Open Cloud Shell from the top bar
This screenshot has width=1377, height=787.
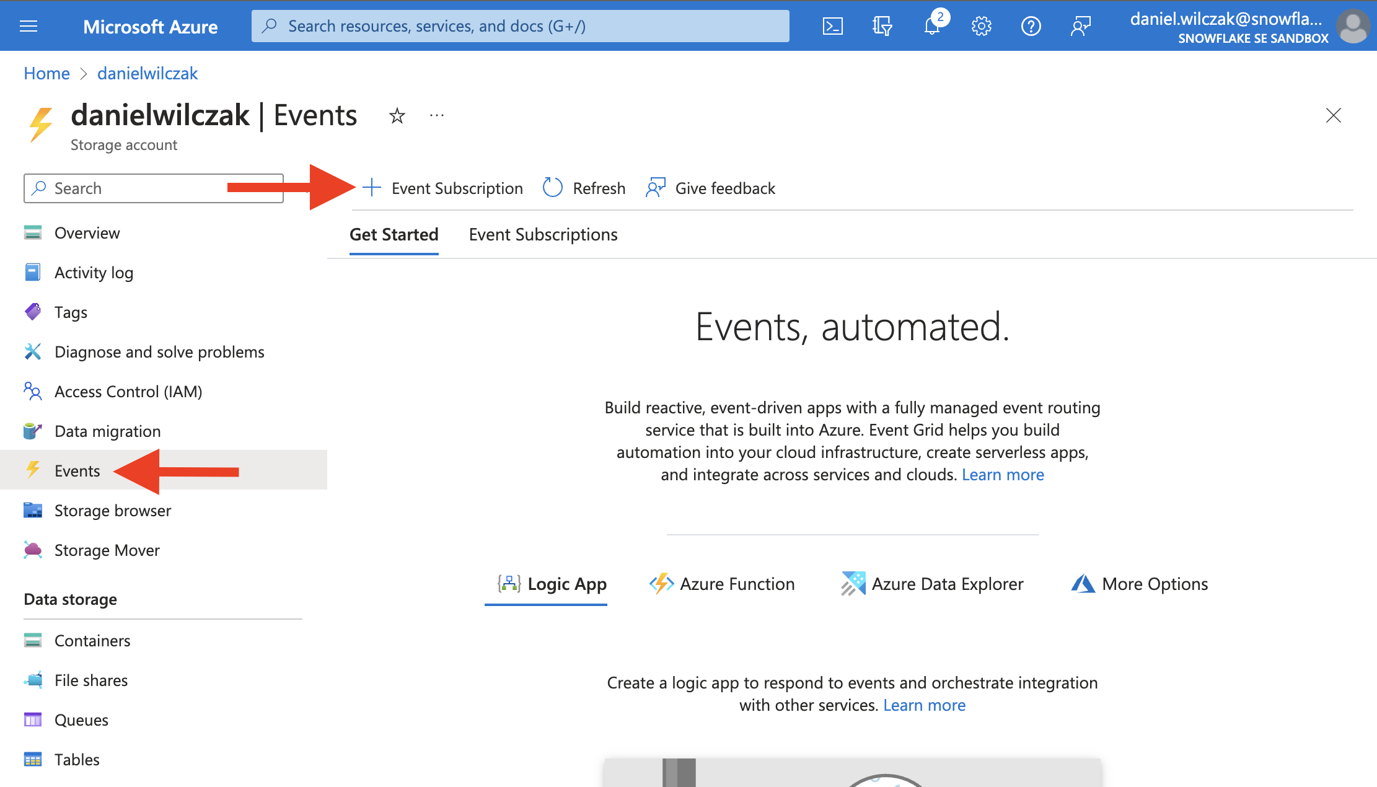point(832,26)
